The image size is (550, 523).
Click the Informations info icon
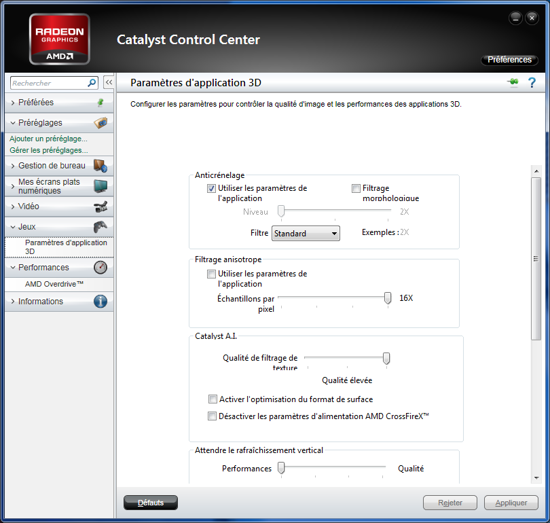coord(102,301)
